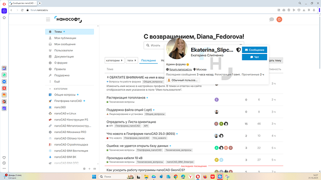Image resolution: width=321 pixels, height=180 pixels.
Task: Select the nanoCAD_BIM_Электро tag
Action: [180, 162]
